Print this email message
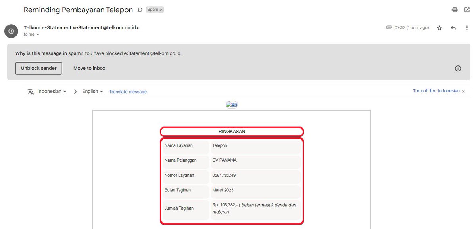 tap(455, 10)
